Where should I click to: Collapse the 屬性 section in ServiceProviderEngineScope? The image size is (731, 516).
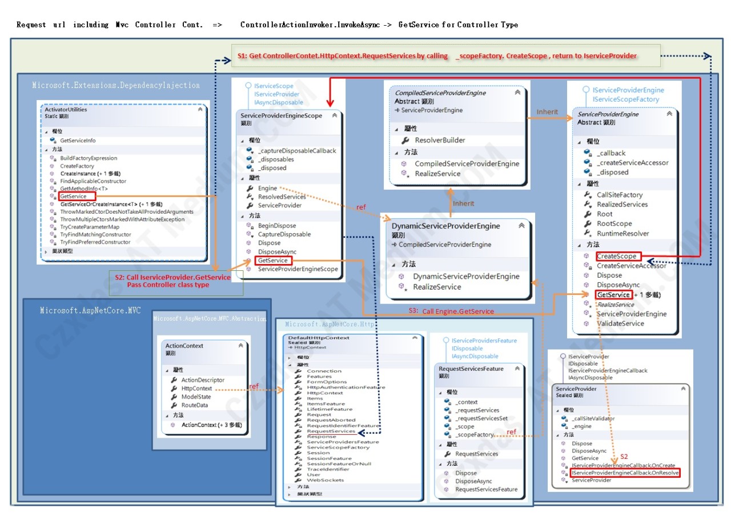(243, 178)
